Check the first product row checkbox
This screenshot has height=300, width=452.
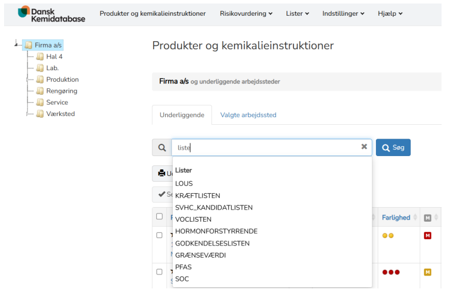(159, 235)
